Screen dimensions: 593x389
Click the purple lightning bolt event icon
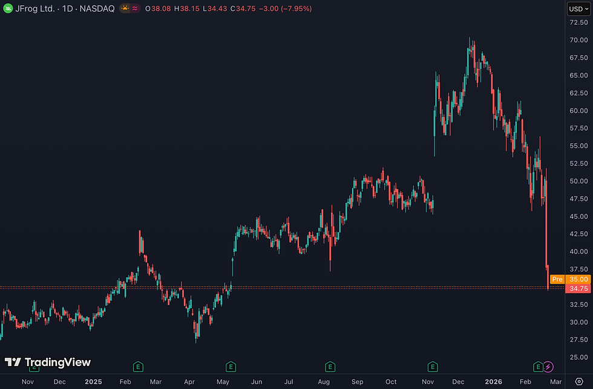pyautogui.click(x=548, y=367)
